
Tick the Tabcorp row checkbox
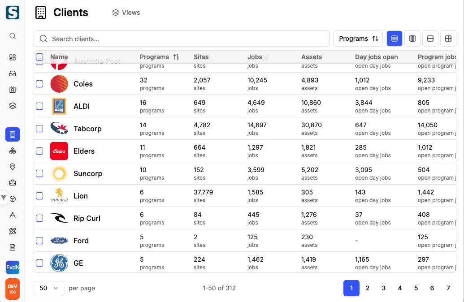(39, 129)
